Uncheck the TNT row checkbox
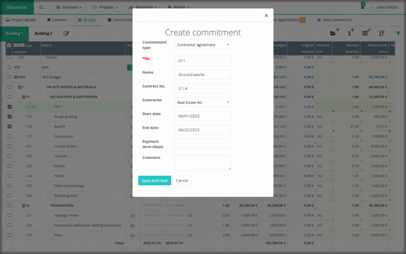 click(x=10, y=106)
